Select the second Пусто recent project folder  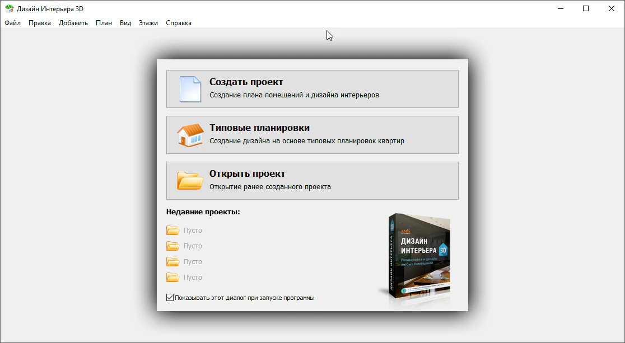coord(173,246)
